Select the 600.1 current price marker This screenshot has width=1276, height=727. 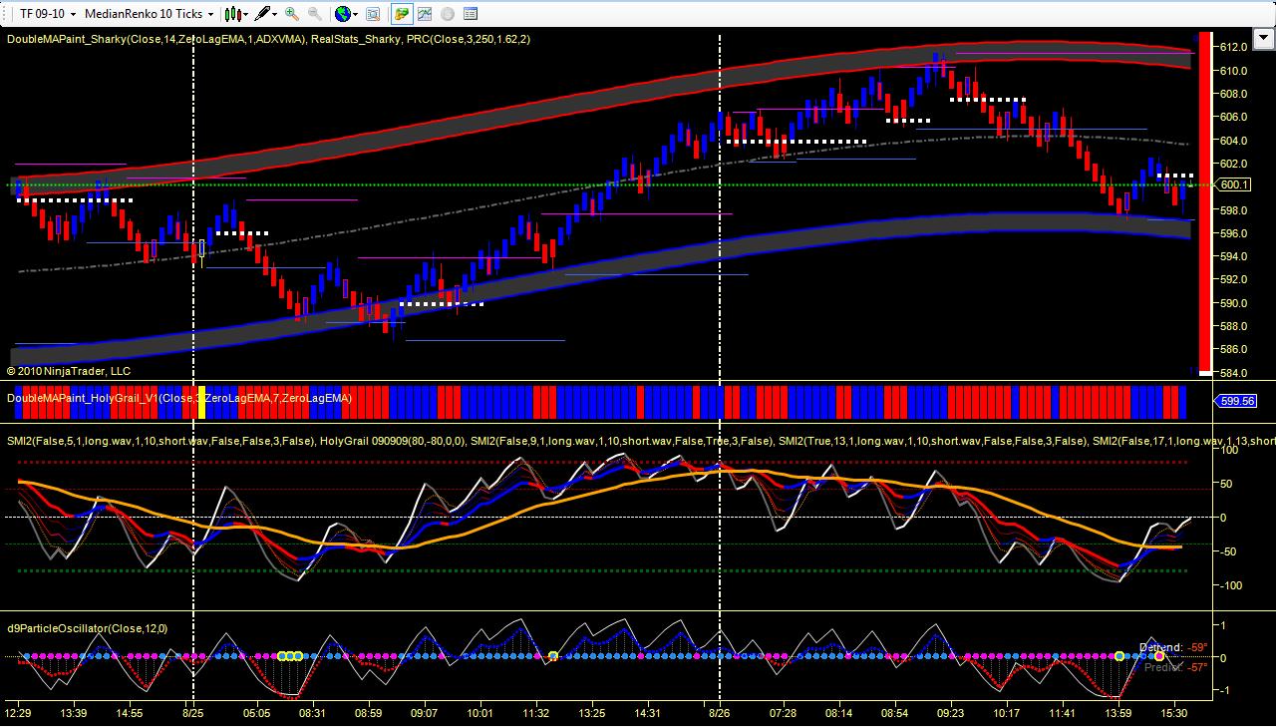point(1234,184)
